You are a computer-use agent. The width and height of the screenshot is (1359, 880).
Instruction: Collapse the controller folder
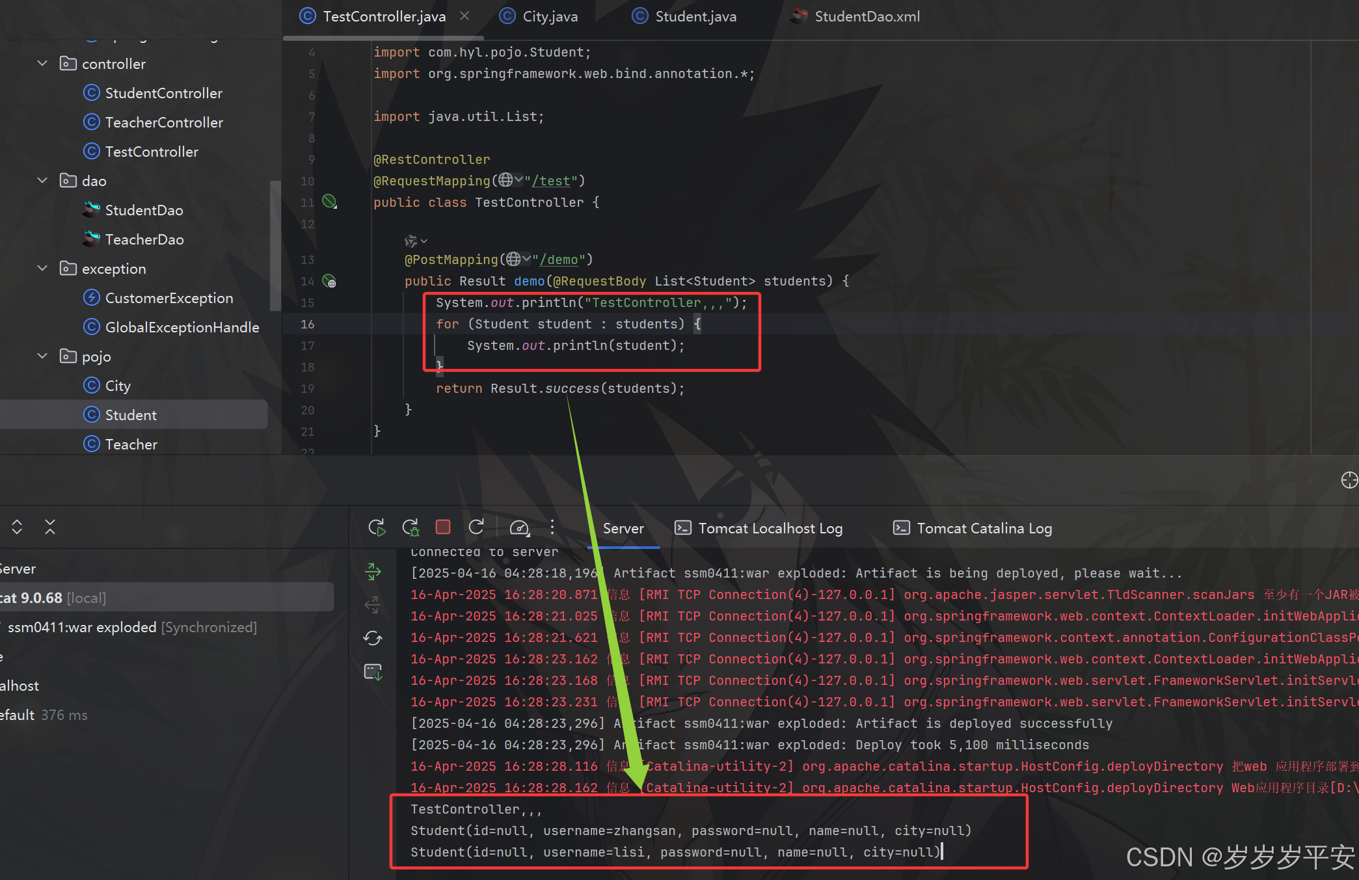click(42, 64)
